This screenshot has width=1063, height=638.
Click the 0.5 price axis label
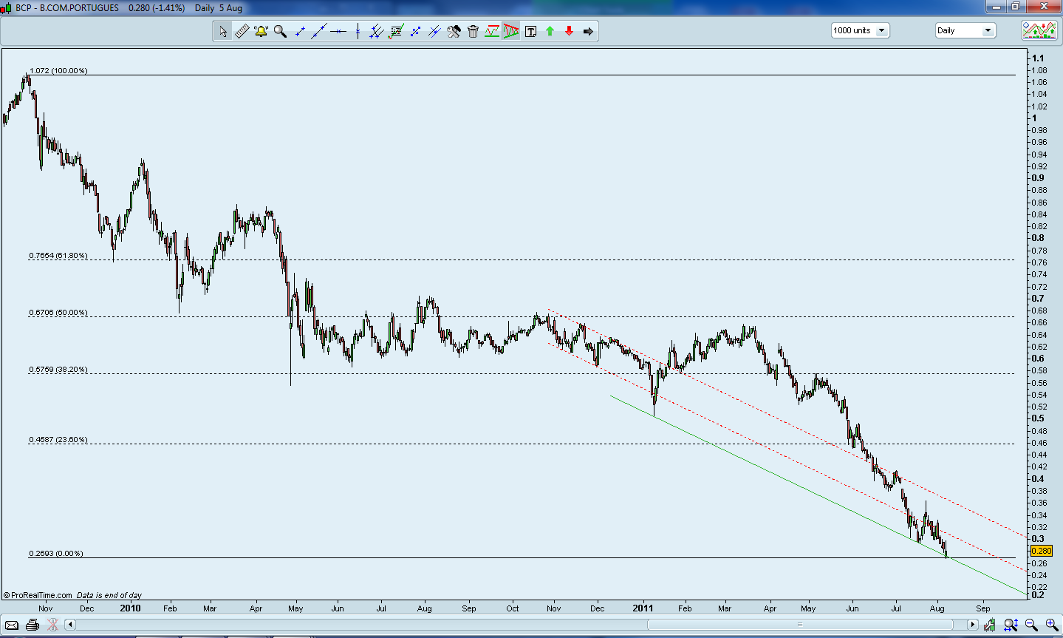pos(1038,418)
